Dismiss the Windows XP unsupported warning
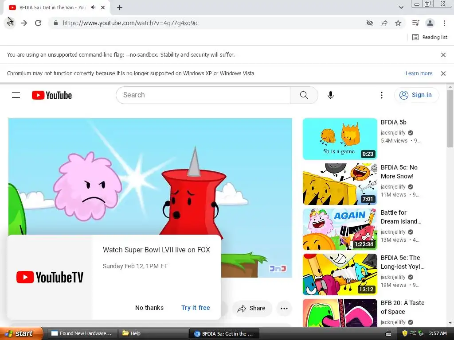The image size is (454, 340). (443, 73)
